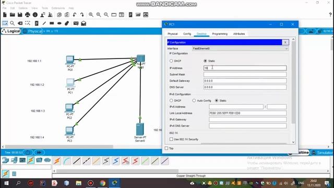This screenshot has height=188, width=334.
Task: Click into the IPv6 Gateway field
Action: click(x=247, y=120)
